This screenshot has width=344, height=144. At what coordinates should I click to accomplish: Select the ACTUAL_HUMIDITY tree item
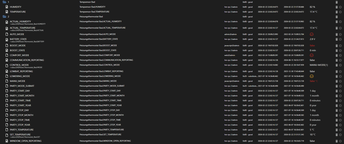point(20,21)
